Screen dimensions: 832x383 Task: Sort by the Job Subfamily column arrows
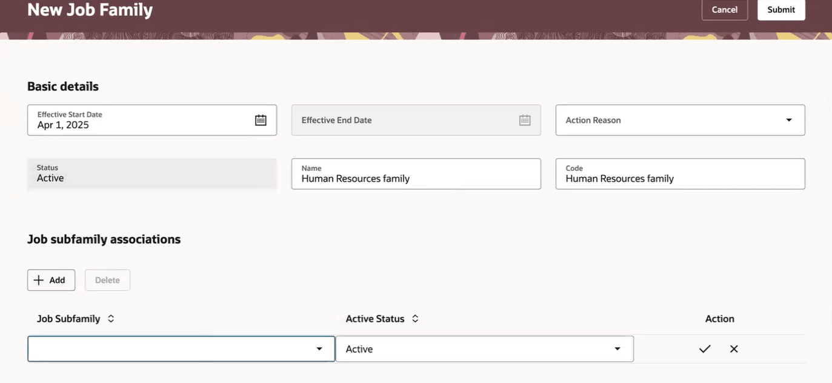[111, 319]
